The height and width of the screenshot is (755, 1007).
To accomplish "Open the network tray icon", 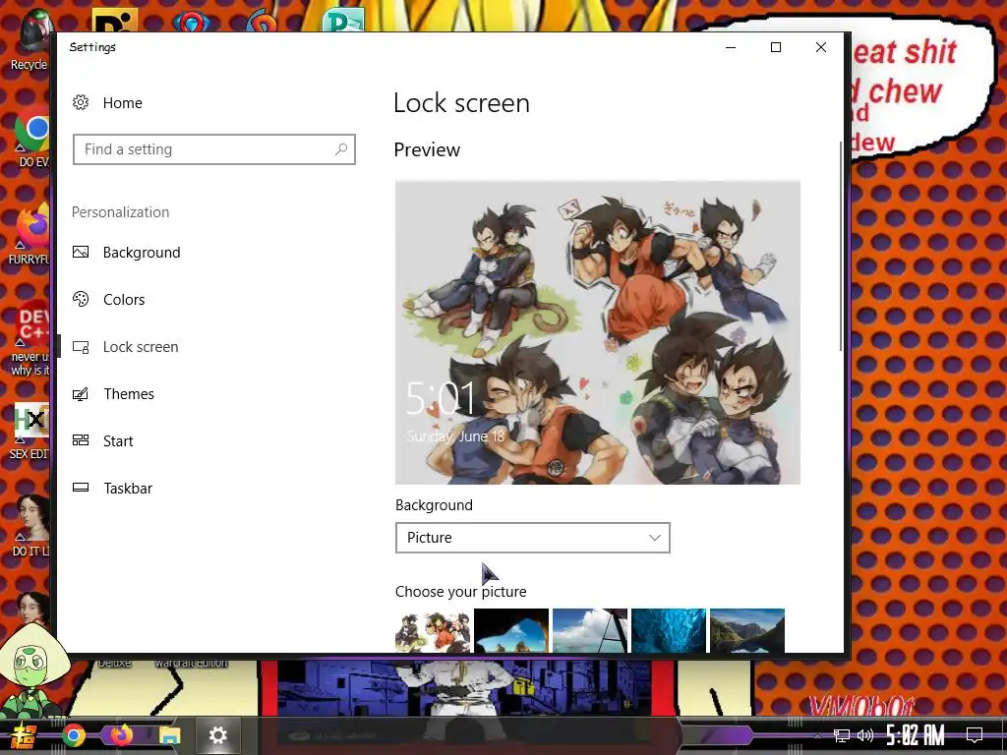I will pos(842,735).
